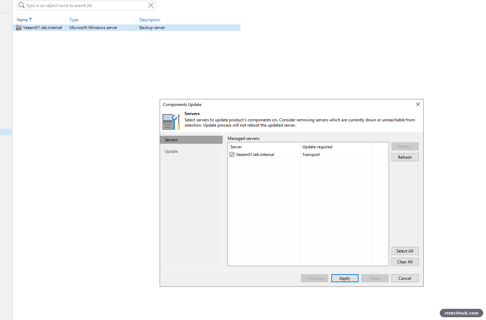Click the Cancel button
Image resolution: width=486 pixels, height=320 pixels.
coord(405,278)
